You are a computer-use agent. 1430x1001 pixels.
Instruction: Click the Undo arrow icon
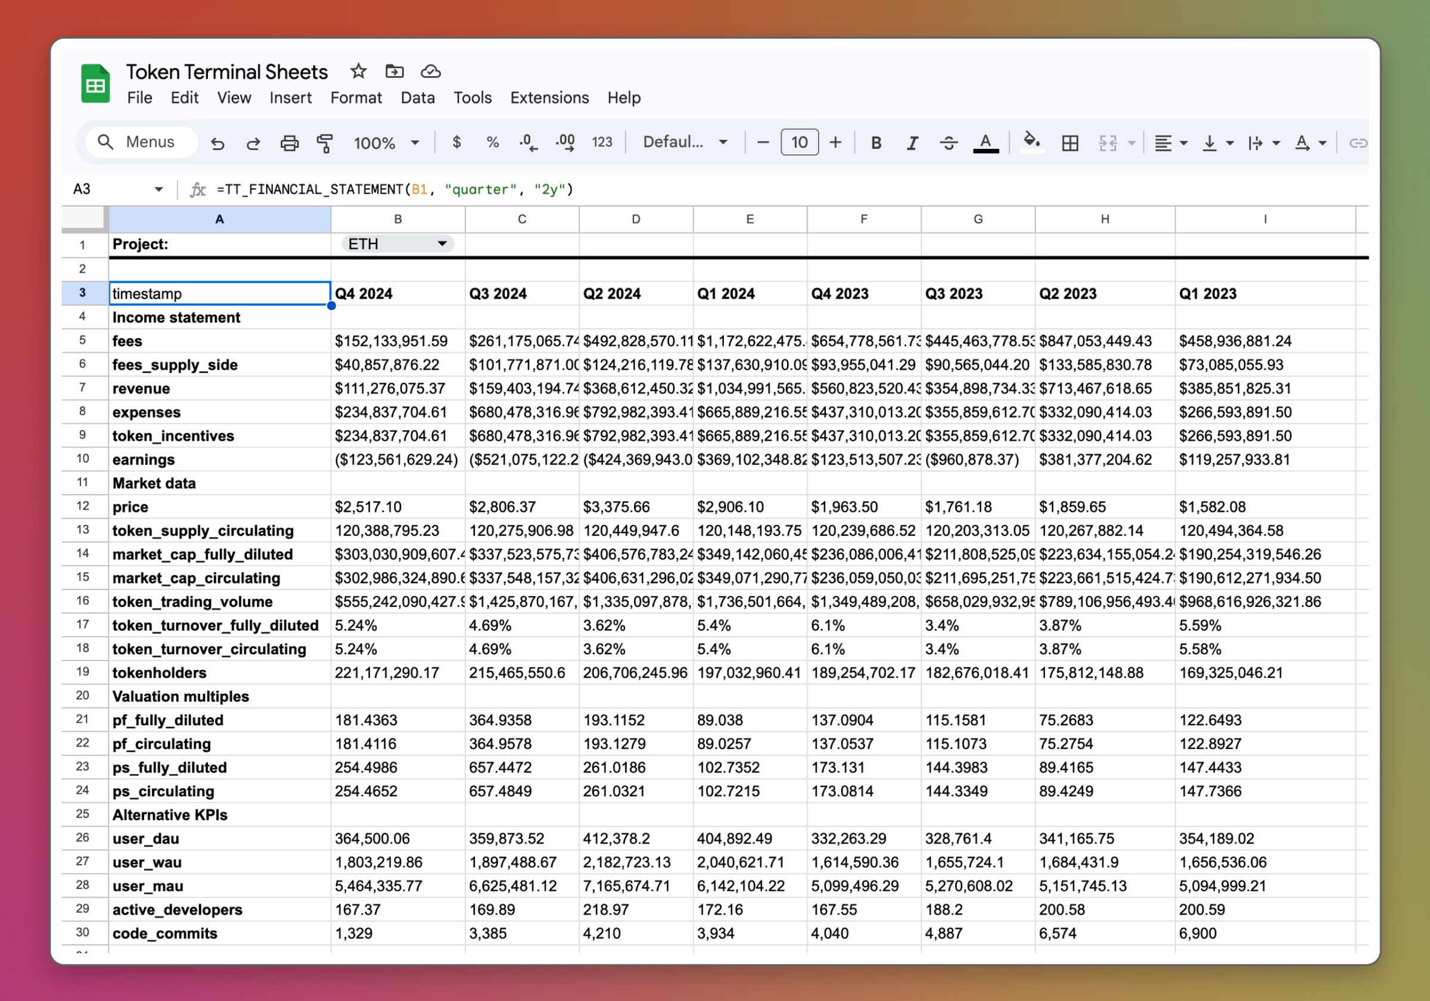217,143
